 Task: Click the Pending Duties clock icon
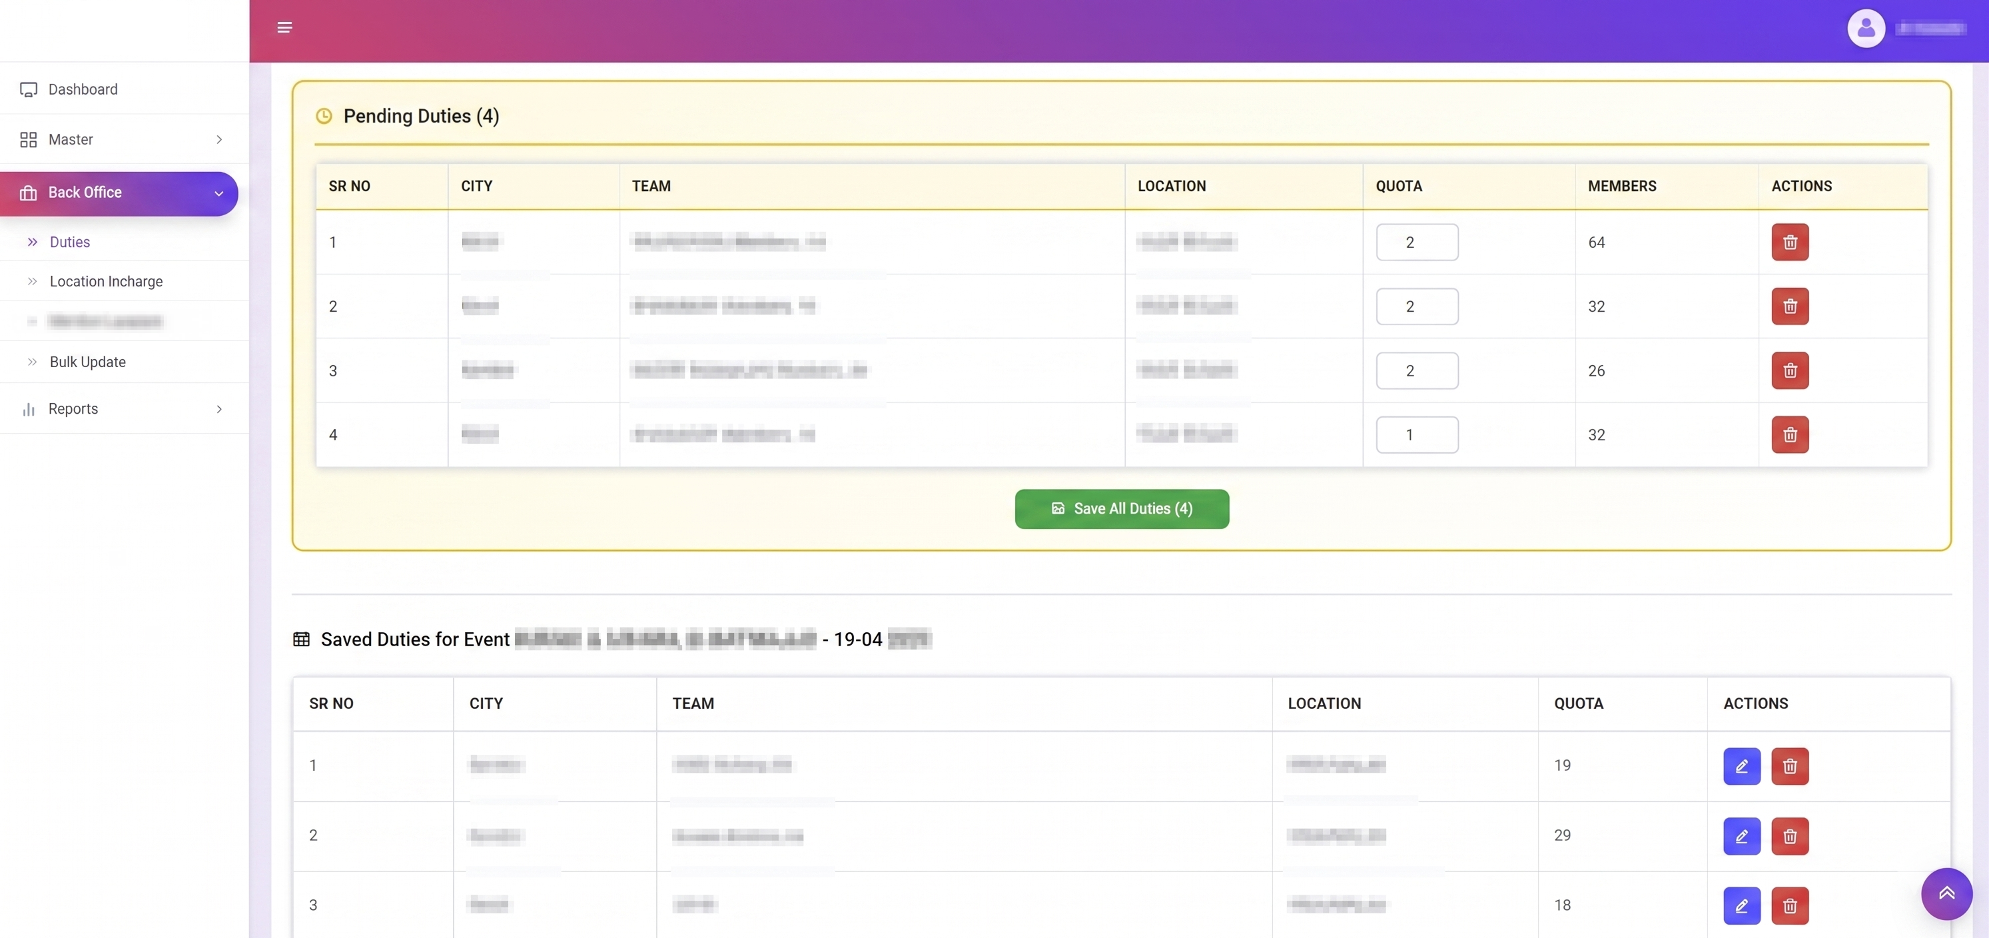click(324, 117)
